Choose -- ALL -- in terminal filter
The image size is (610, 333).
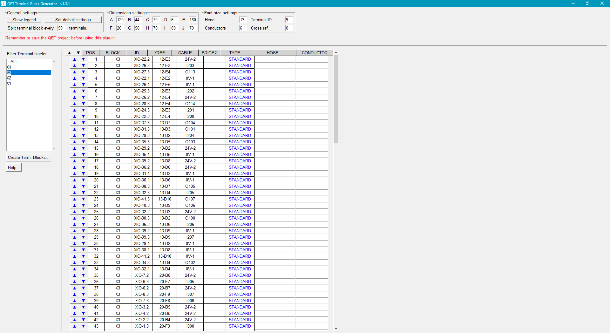point(14,62)
